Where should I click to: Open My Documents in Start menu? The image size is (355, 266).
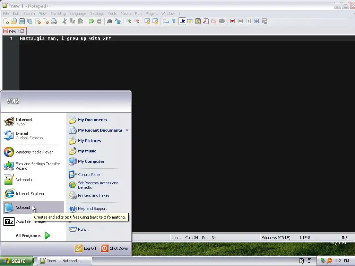tap(99, 120)
